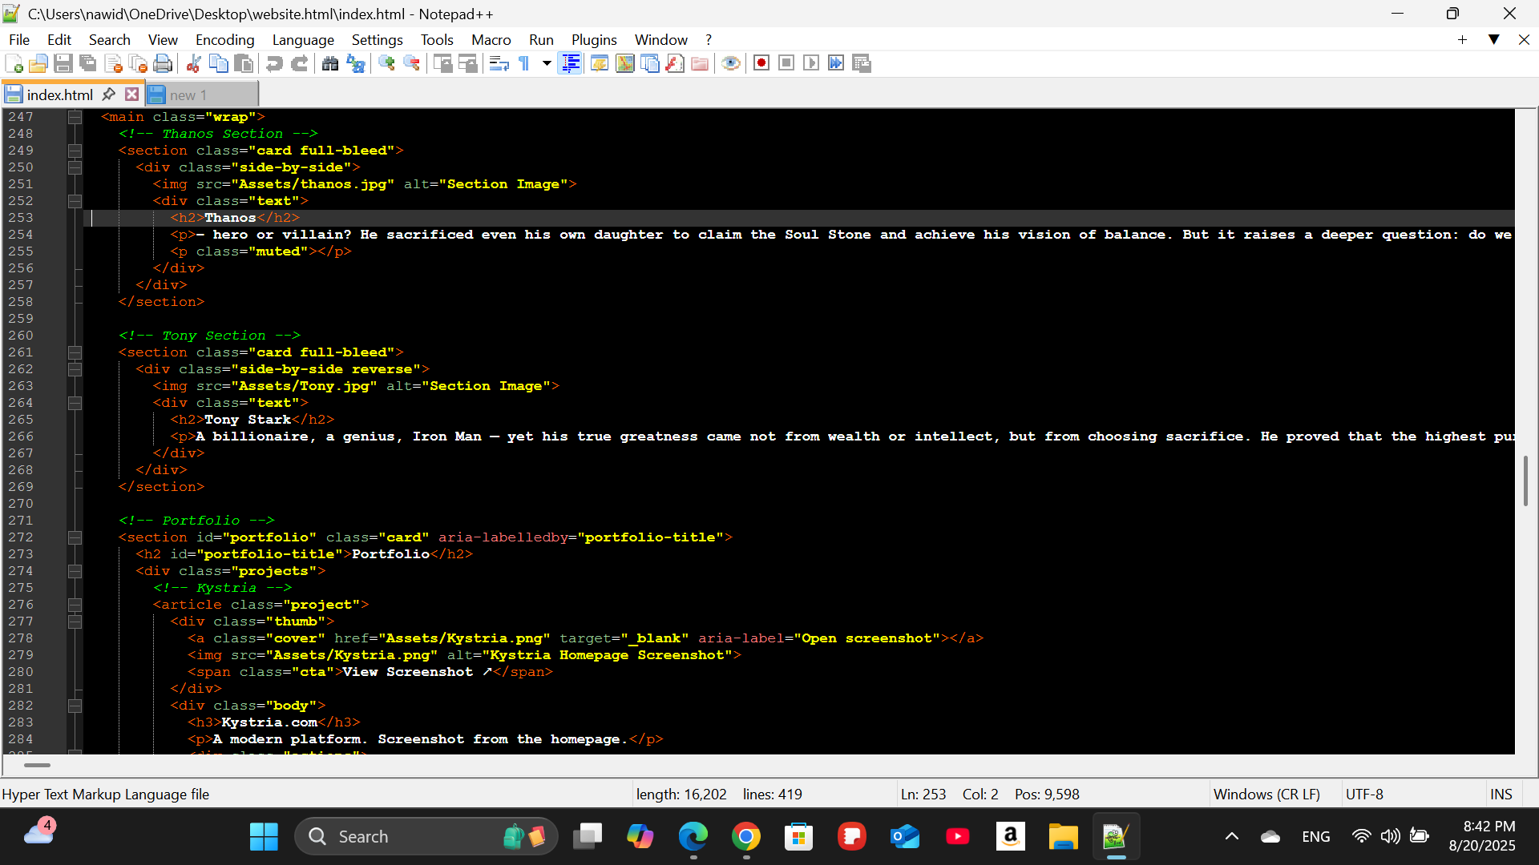Screen dimensions: 1539x865
Task: Toggle the Document List panel icon
Action: [650, 63]
